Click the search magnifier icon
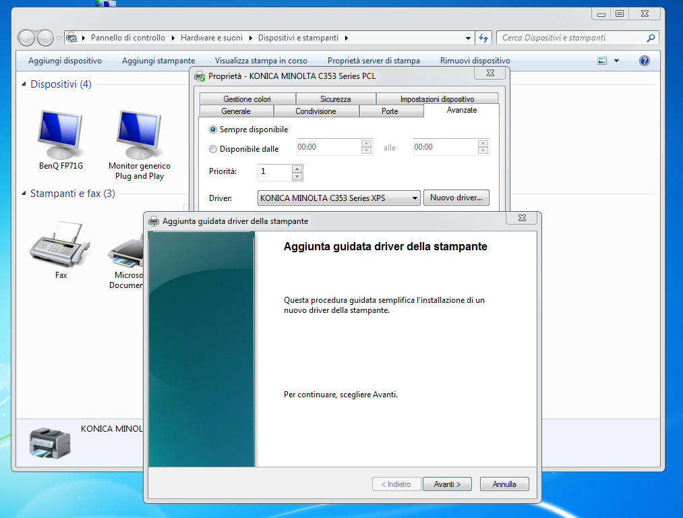Screen dimensions: 683x518 (651, 38)
